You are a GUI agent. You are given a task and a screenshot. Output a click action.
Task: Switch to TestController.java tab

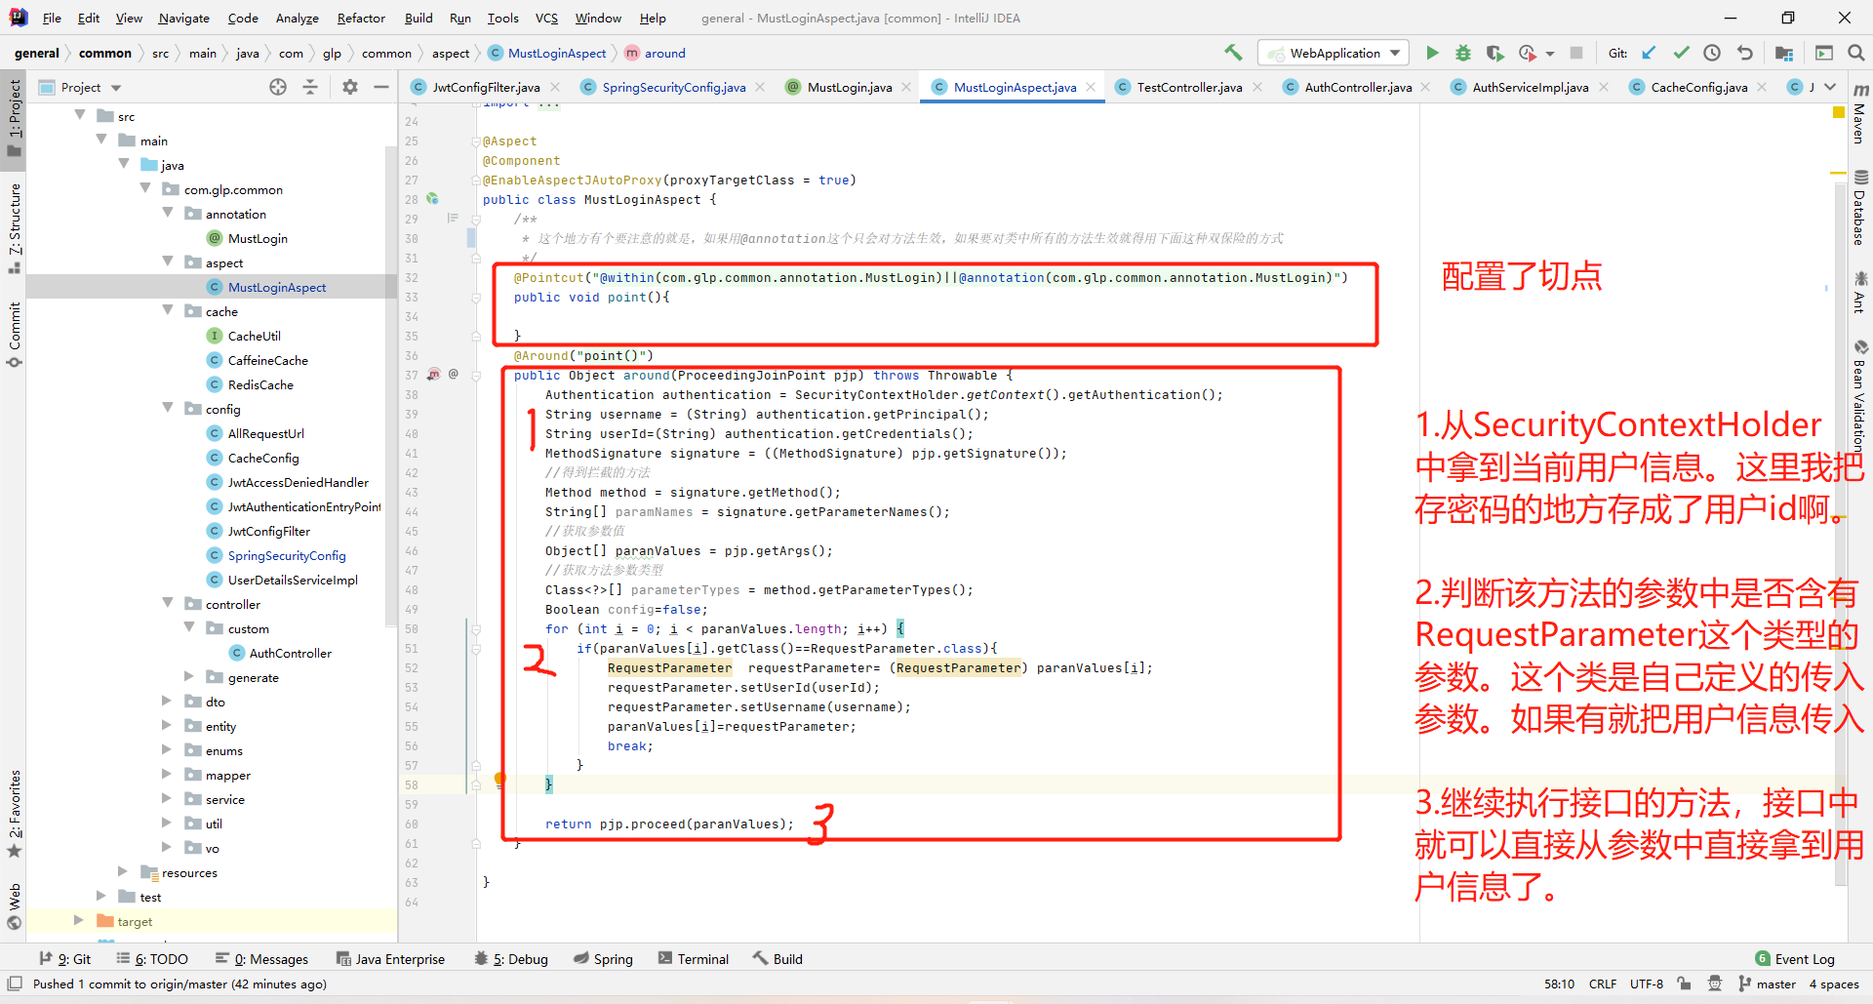[x=1189, y=87]
